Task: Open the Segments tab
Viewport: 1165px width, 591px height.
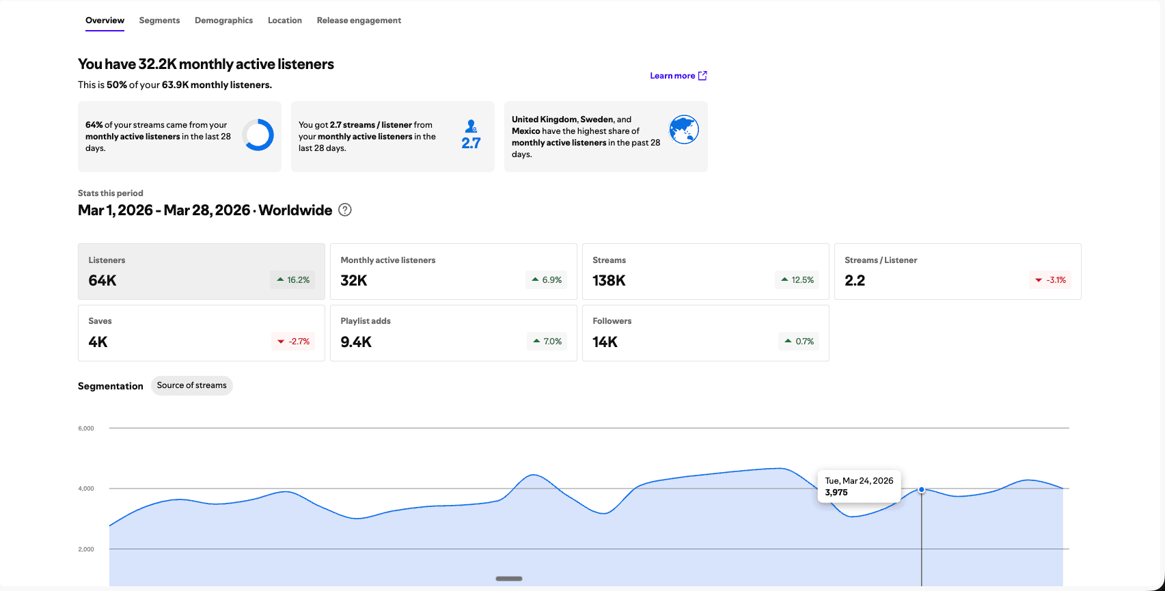Action: coord(159,20)
